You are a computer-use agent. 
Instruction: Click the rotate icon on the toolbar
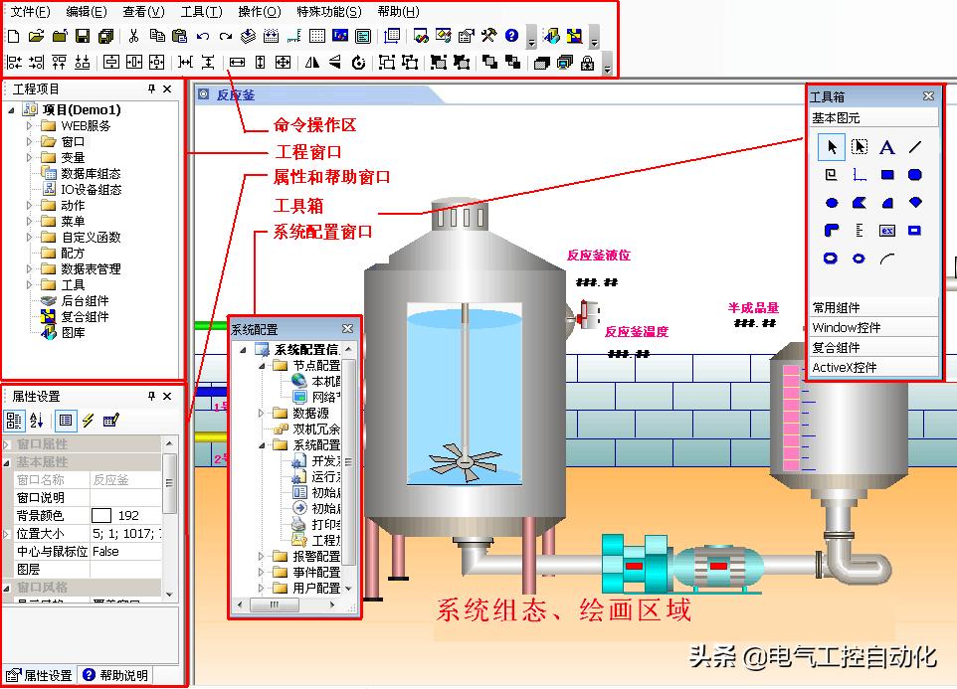click(x=360, y=62)
